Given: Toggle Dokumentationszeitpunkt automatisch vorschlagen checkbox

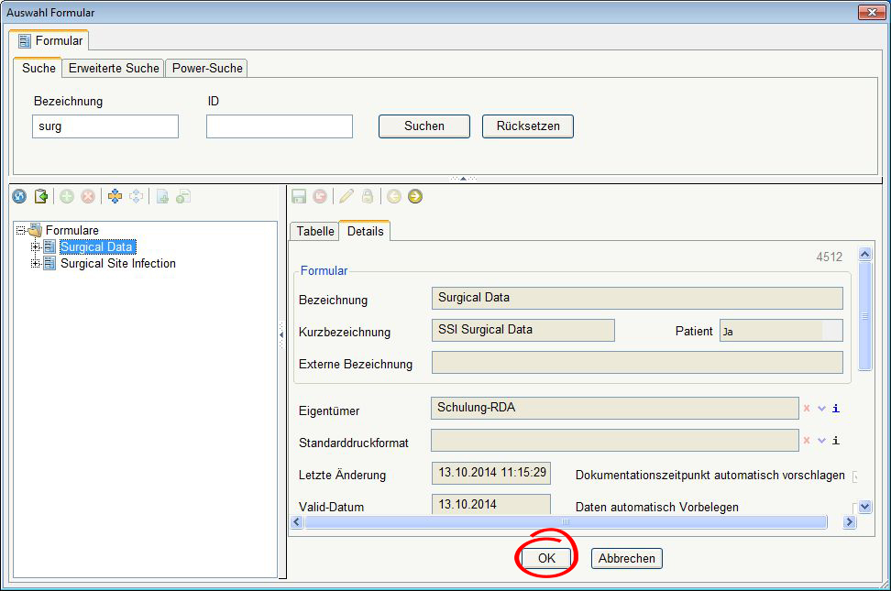Looking at the screenshot, I should pyautogui.click(x=855, y=476).
